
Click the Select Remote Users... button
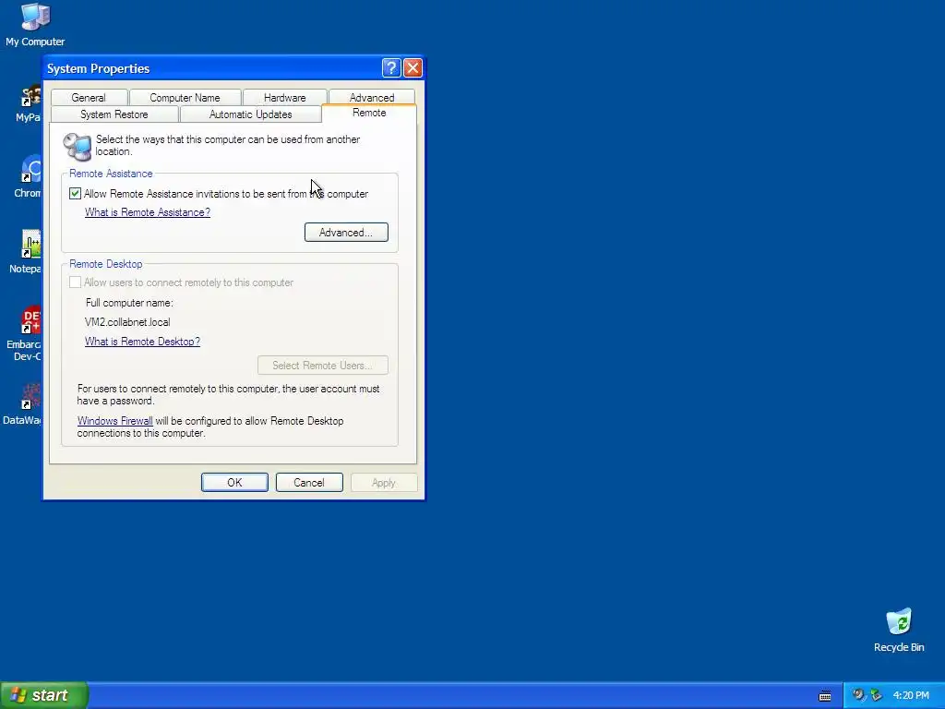(322, 366)
